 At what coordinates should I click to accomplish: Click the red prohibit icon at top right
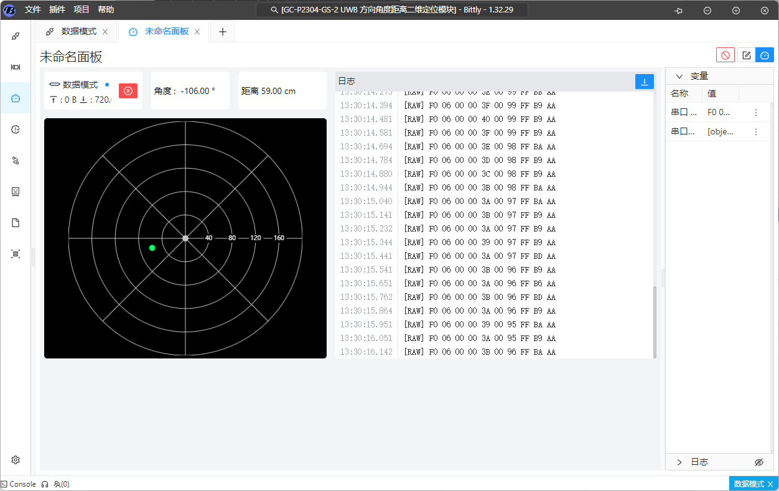coord(725,55)
